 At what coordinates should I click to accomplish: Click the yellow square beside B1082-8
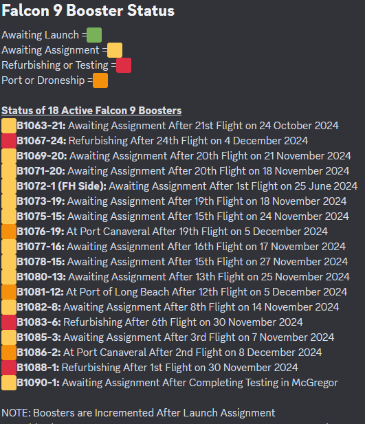pos(9,307)
